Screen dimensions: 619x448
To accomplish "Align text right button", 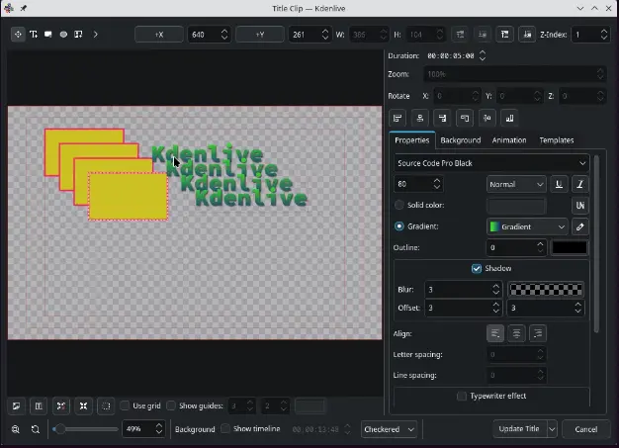I will point(538,333).
